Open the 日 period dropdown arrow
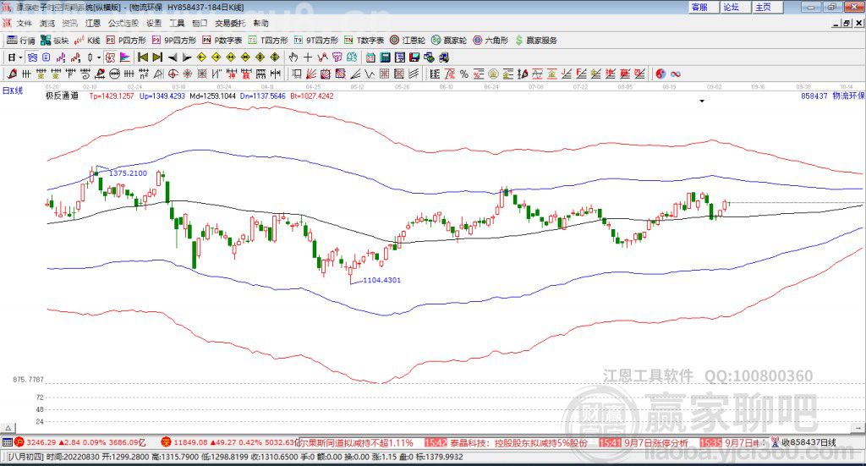 click(x=20, y=58)
